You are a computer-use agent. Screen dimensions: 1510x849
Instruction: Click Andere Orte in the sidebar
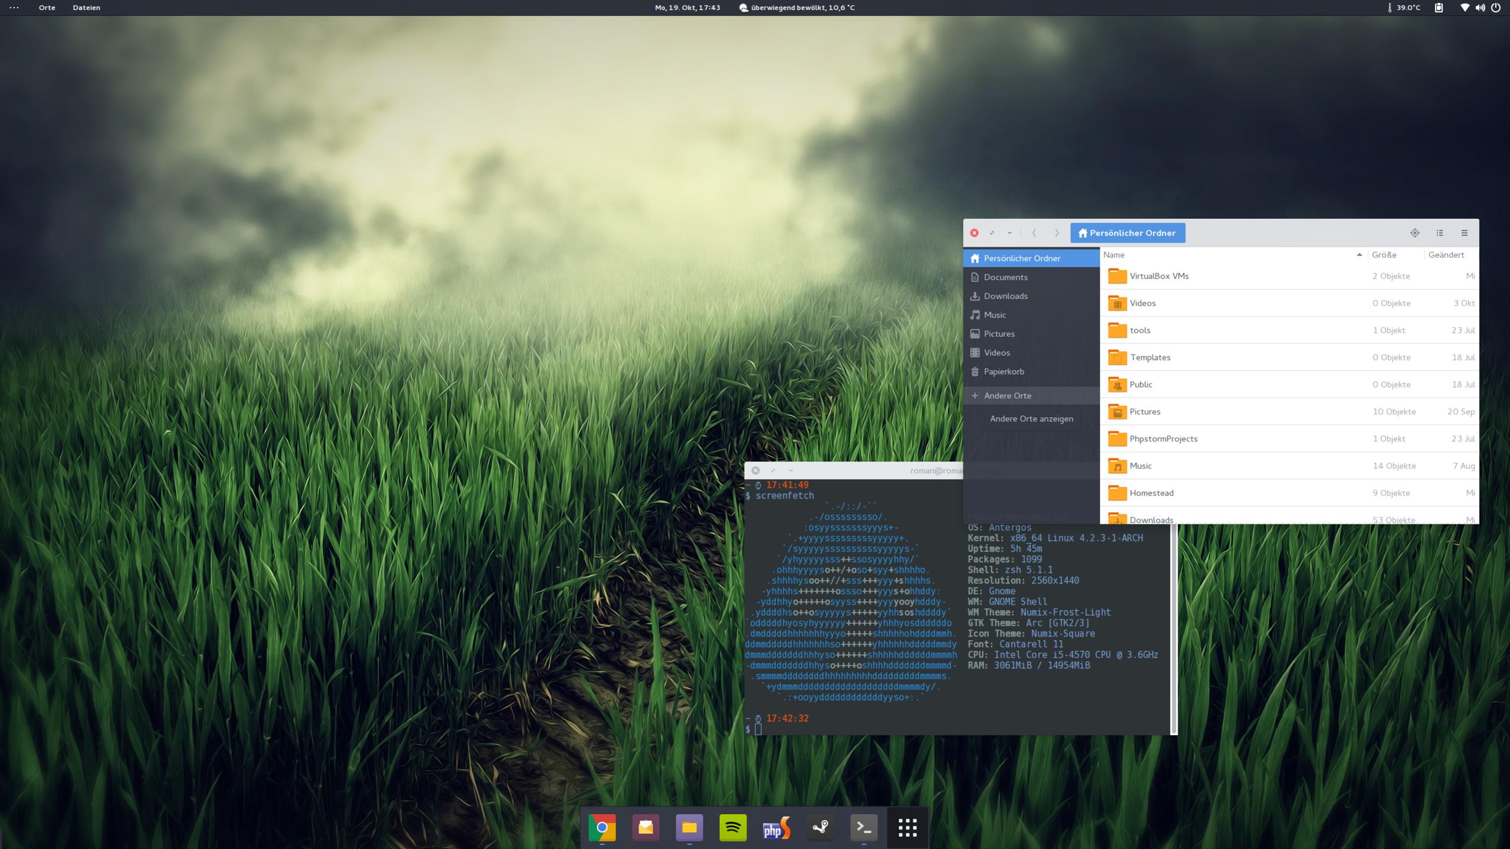point(1007,396)
